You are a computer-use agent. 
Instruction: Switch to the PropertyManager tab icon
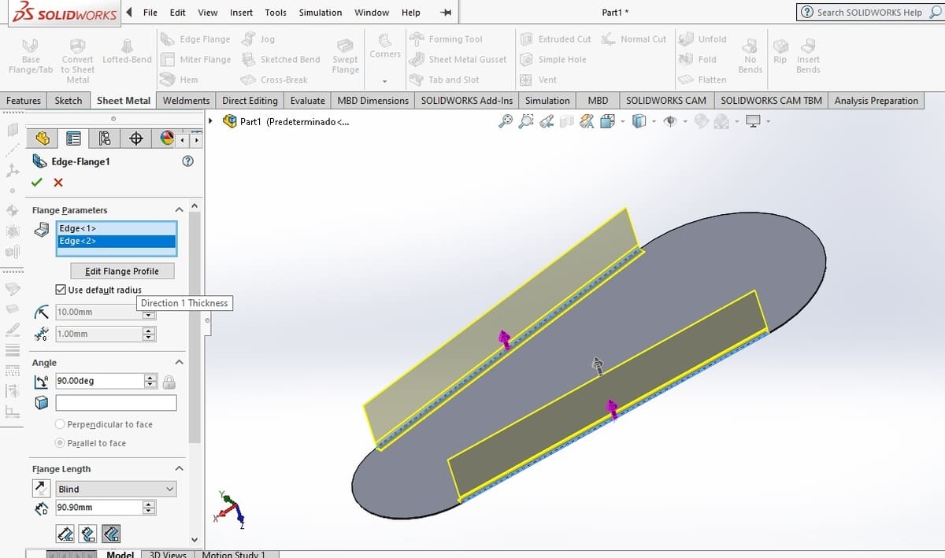[x=73, y=139]
